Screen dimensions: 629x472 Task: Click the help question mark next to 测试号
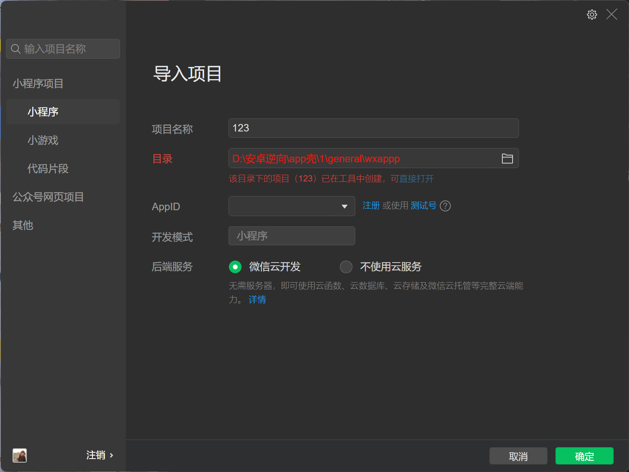[445, 206]
